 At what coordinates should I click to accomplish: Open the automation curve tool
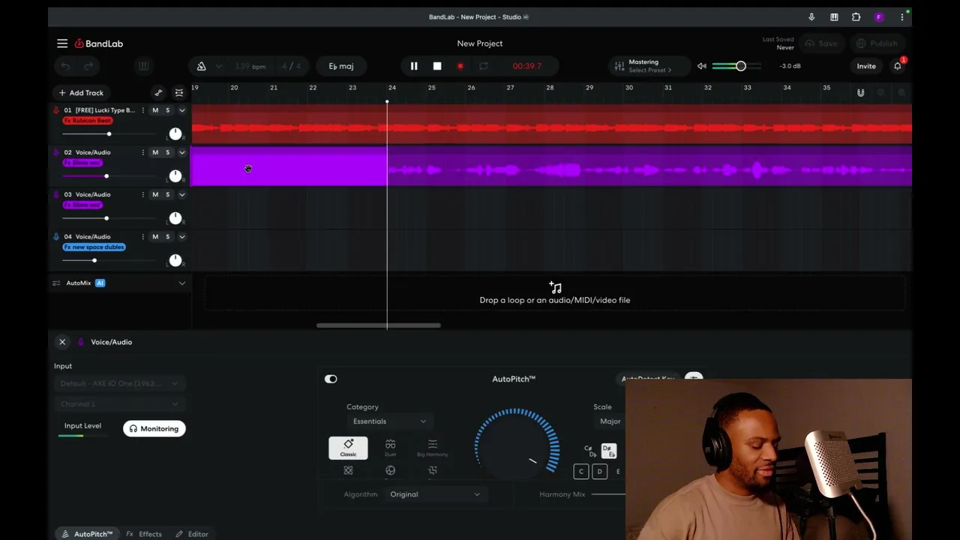click(158, 93)
